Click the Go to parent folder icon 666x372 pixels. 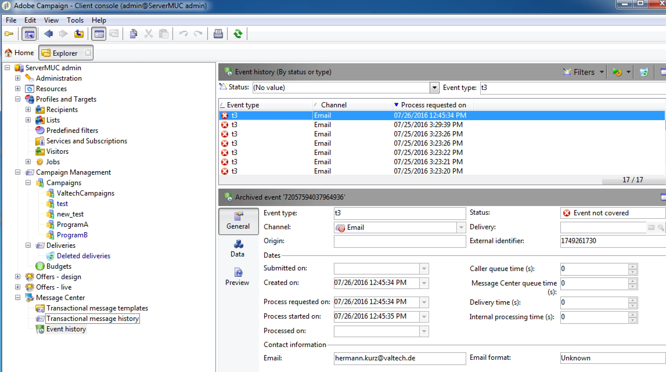[x=79, y=34]
